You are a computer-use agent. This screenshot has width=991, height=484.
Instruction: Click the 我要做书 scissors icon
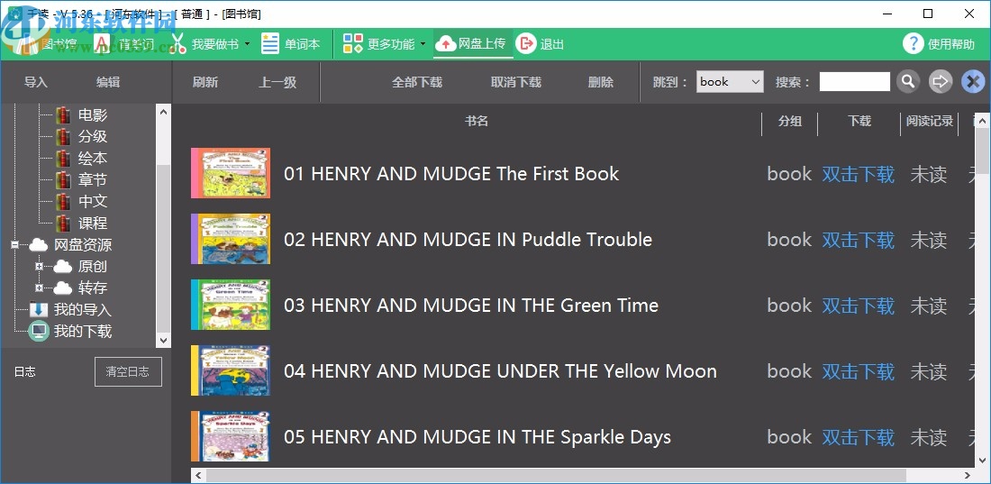(179, 43)
